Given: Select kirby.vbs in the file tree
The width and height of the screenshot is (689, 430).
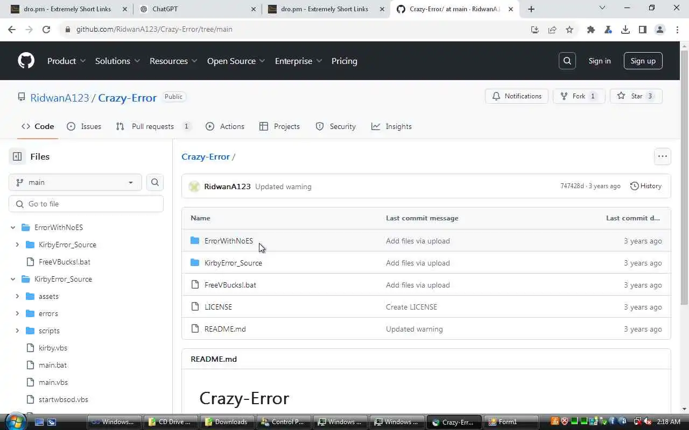Looking at the screenshot, I should pos(53,348).
